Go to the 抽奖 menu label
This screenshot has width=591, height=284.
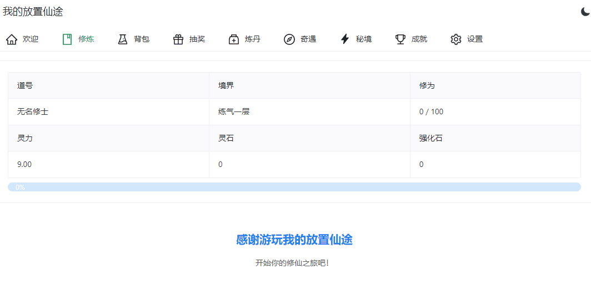pos(197,39)
